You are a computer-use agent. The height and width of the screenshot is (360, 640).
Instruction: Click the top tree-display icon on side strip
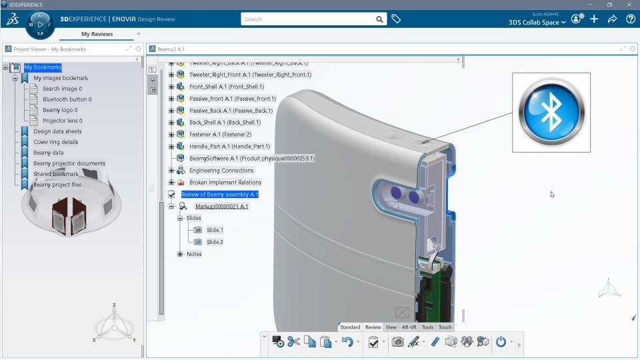[153, 70]
